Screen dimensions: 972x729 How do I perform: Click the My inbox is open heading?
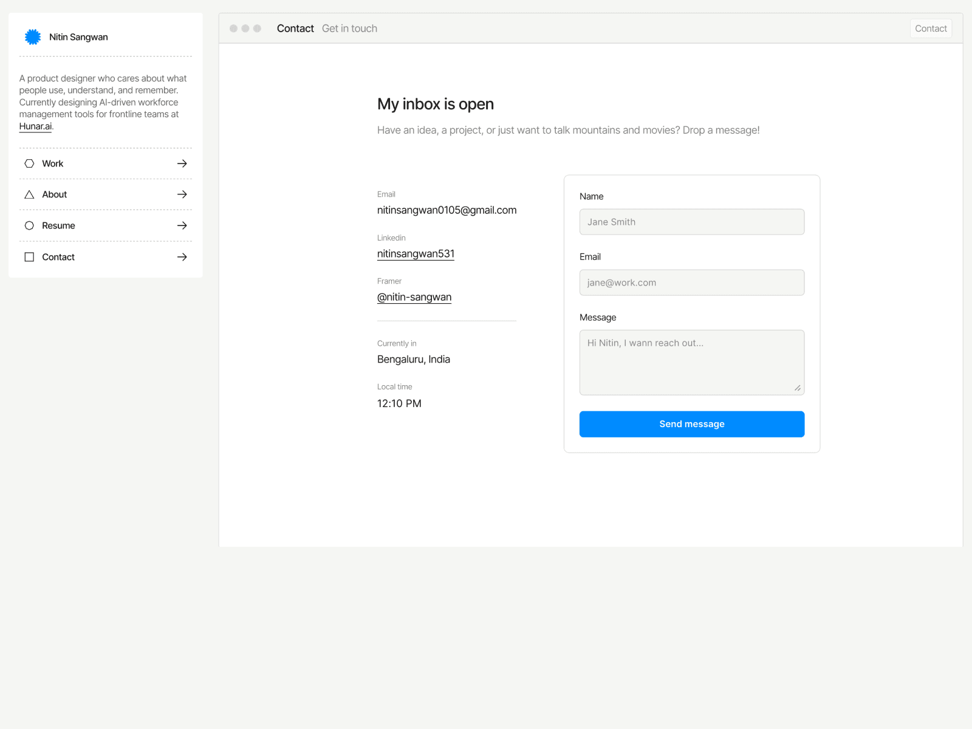(436, 104)
